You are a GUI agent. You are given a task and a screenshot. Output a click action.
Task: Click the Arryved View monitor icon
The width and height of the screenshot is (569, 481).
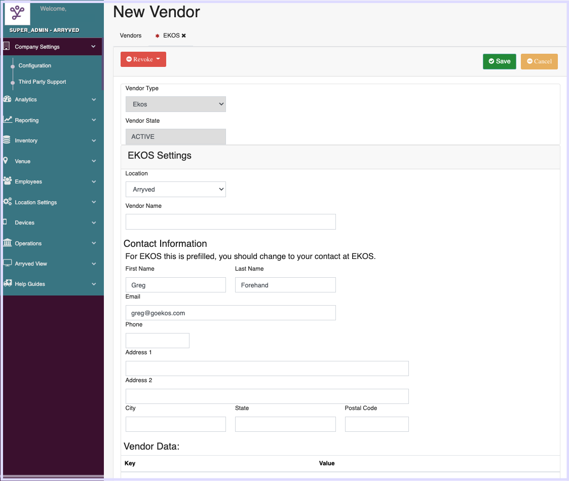tap(7, 263)
